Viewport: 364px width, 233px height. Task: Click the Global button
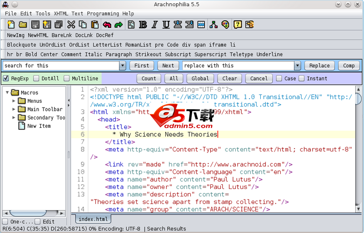point(200,78)
